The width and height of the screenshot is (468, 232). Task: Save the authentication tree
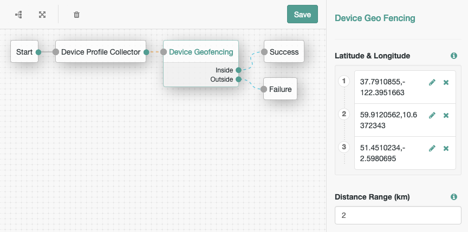302,14
